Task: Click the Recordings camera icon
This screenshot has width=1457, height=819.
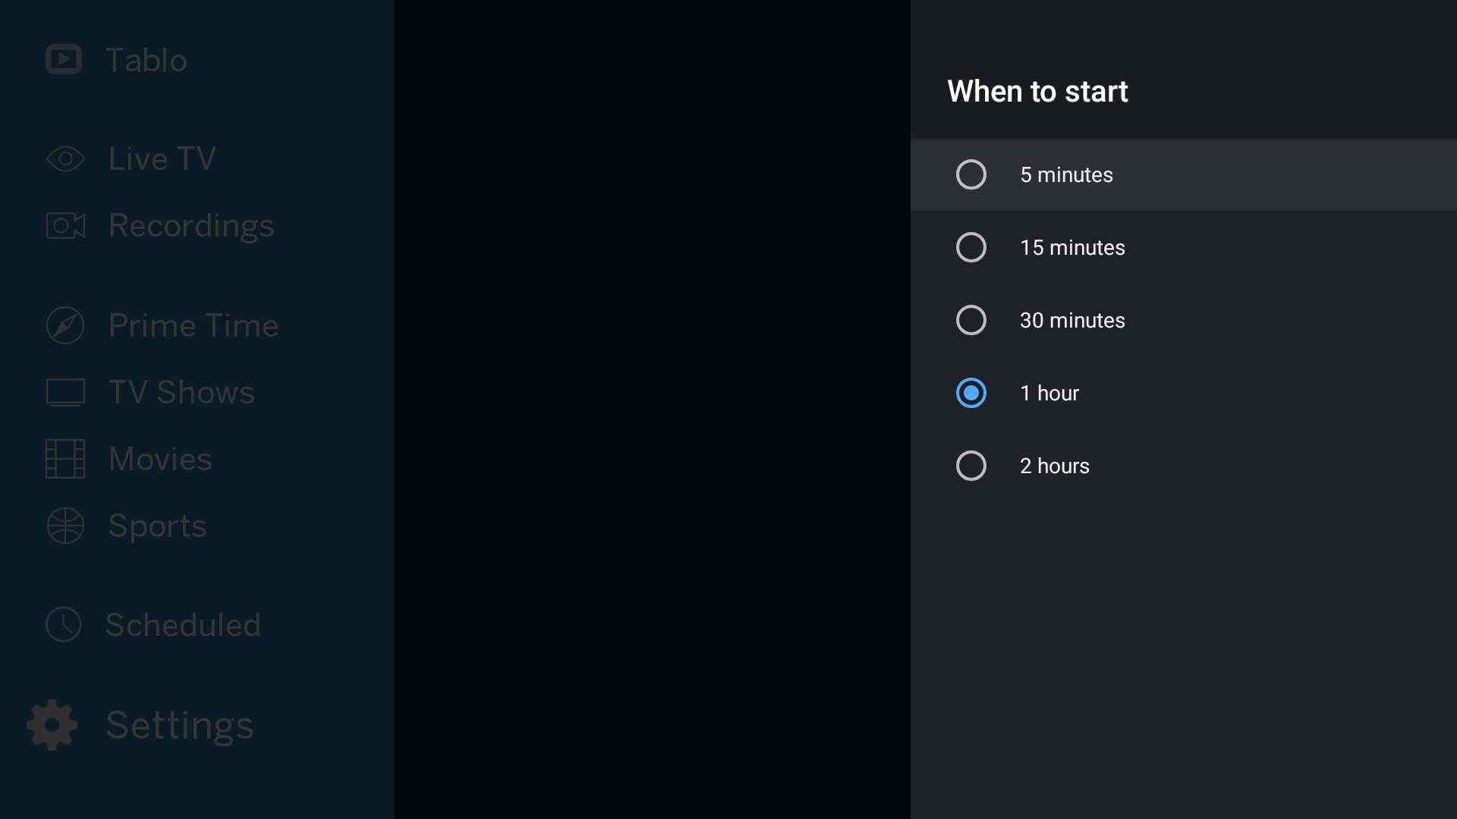Action: point(65,225)
